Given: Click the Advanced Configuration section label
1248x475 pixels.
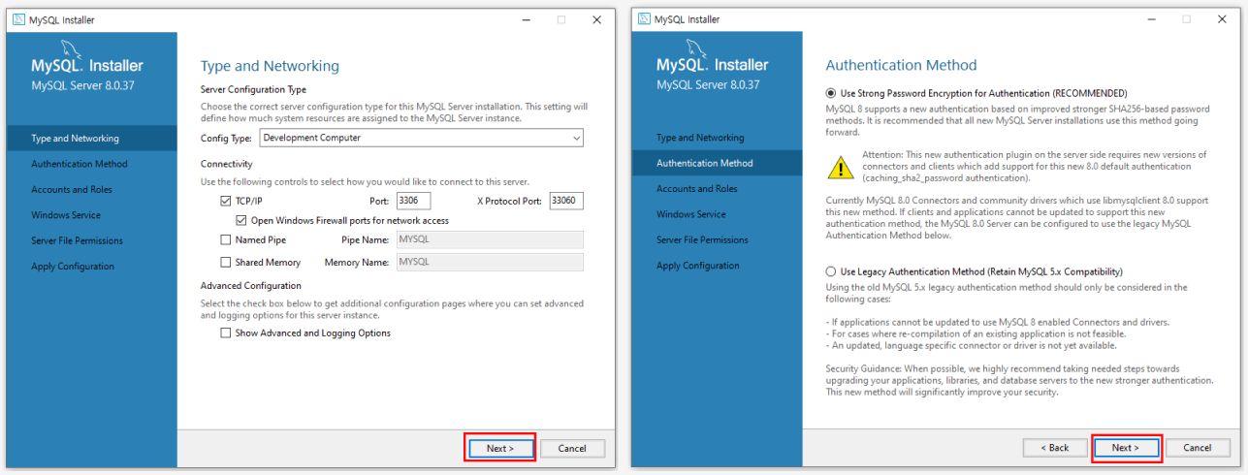Looking at the screenshot, I should [x=251, y=286].
